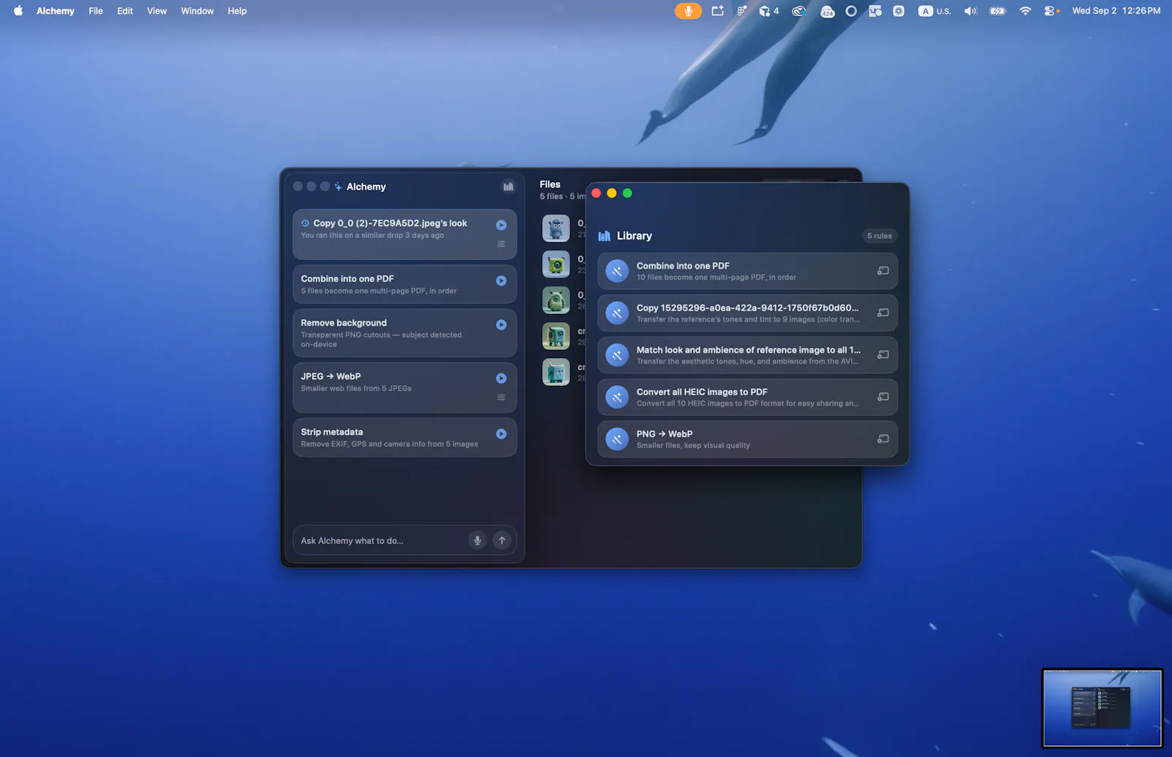Select the fourth file thumbnail, teal robot creature

pos(556,336)
